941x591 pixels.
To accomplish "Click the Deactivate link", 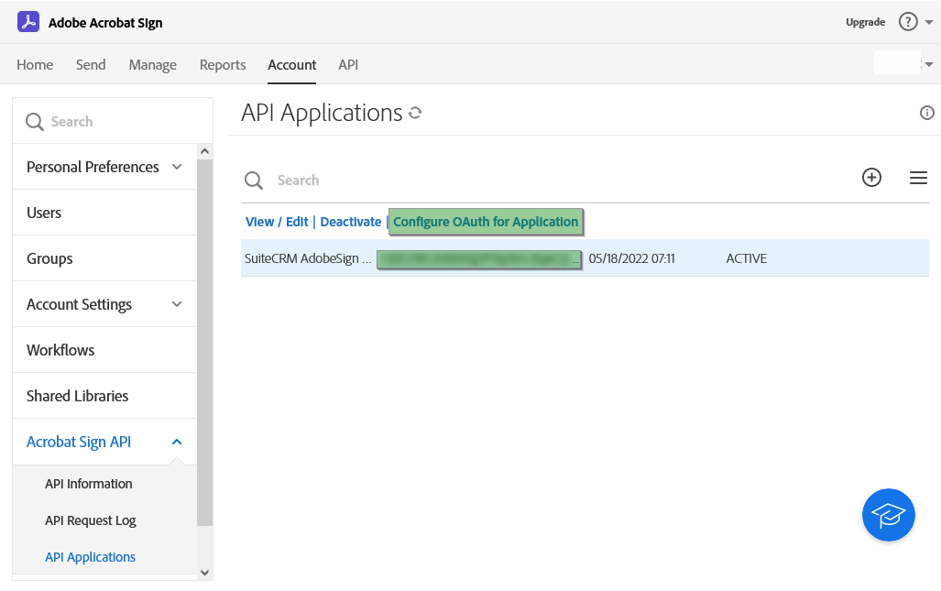I will (x=351, y=222).
